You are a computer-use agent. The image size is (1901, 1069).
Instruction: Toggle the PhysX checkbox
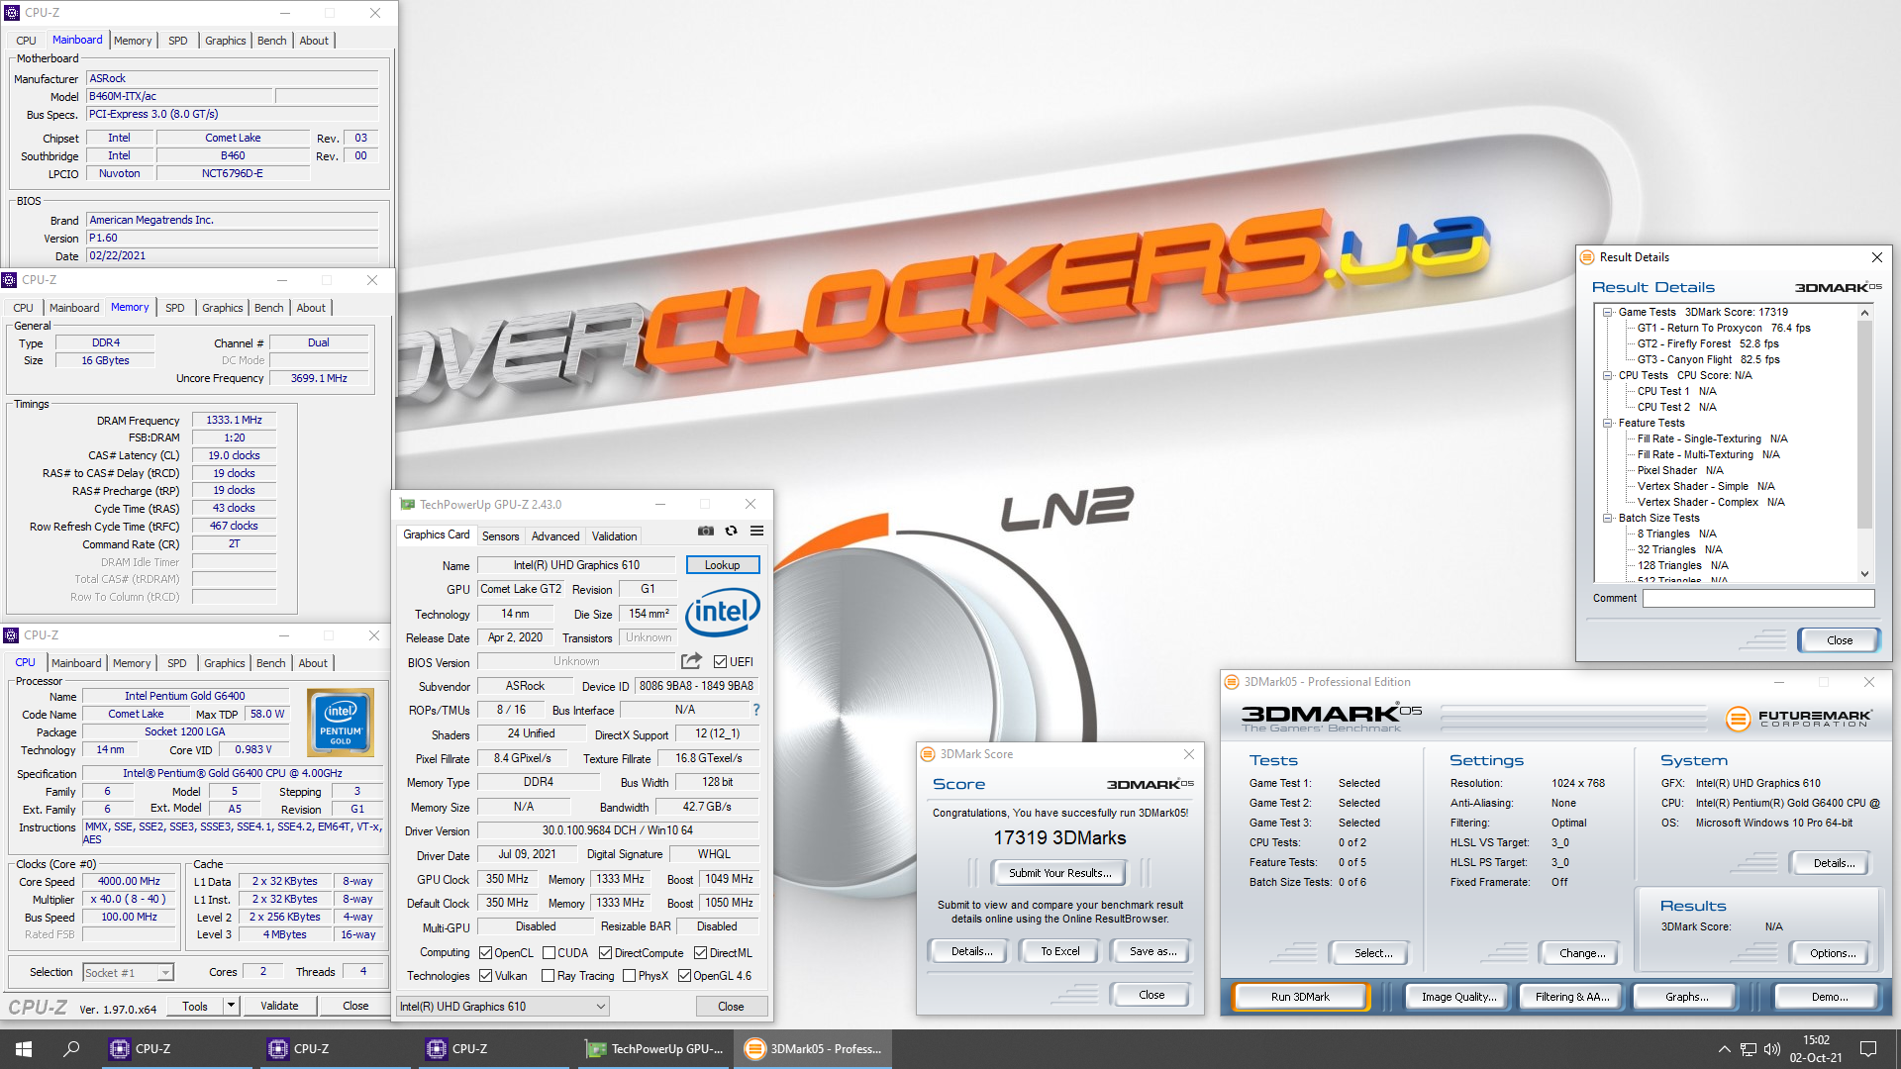tap(629, 976)
